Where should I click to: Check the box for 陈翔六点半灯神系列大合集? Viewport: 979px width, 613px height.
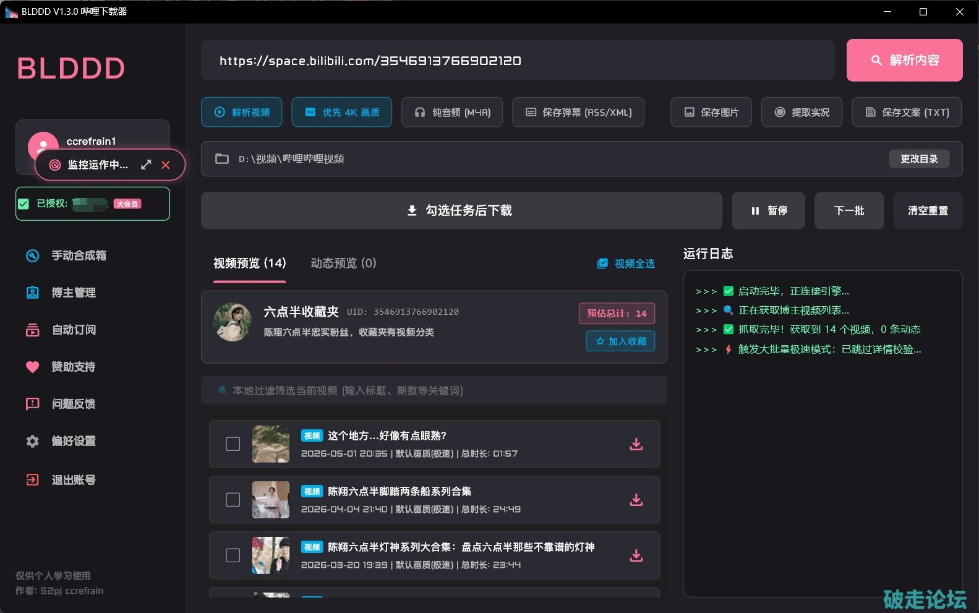point(233,555)
